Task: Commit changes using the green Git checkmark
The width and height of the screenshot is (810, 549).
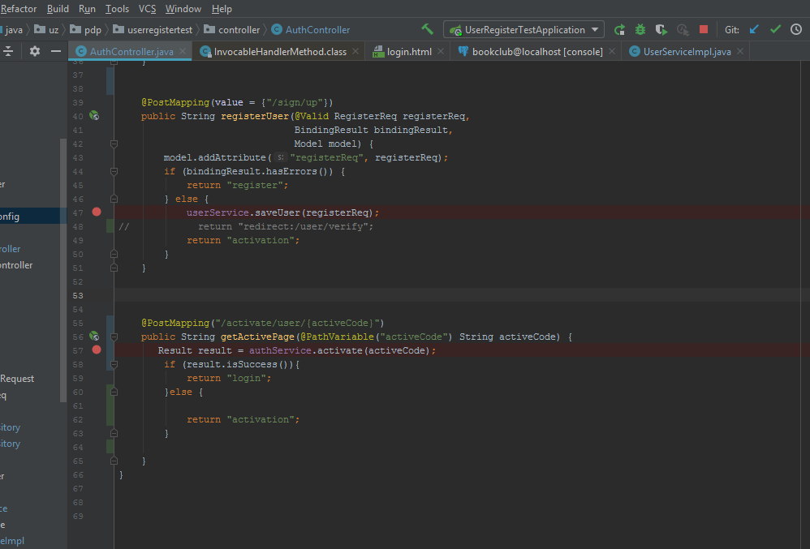Action: (775, 29)
